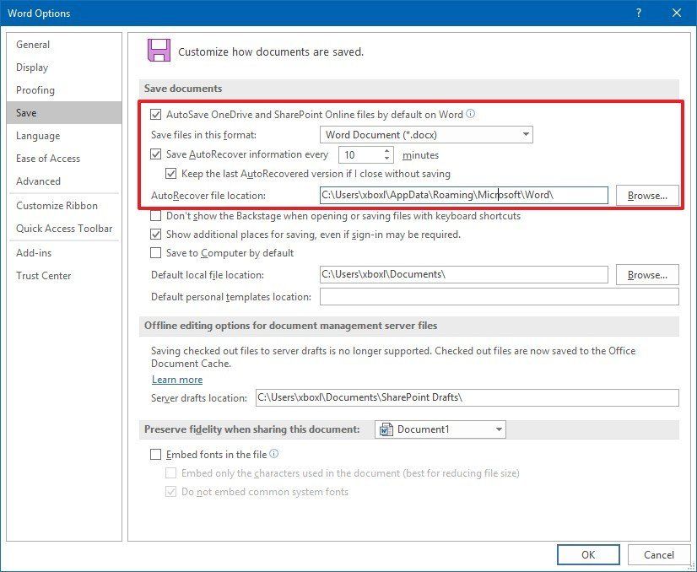Click the up arrow on minutes spinner

pos(387,151)
